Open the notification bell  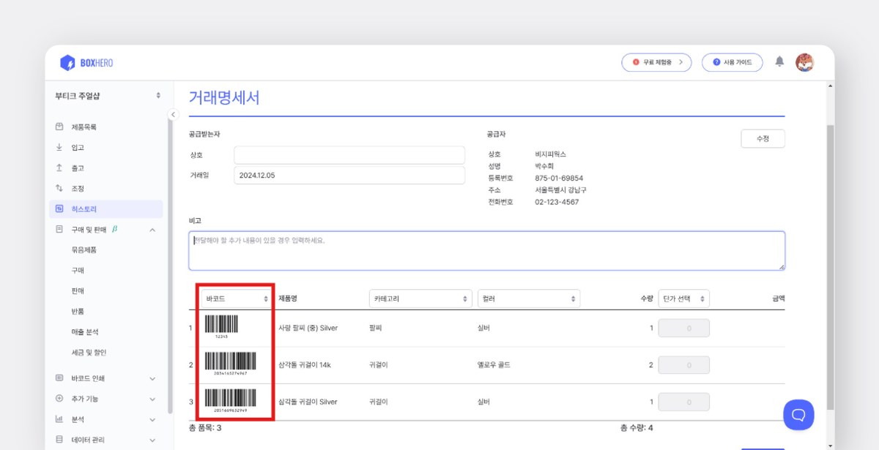coord(779,62)
